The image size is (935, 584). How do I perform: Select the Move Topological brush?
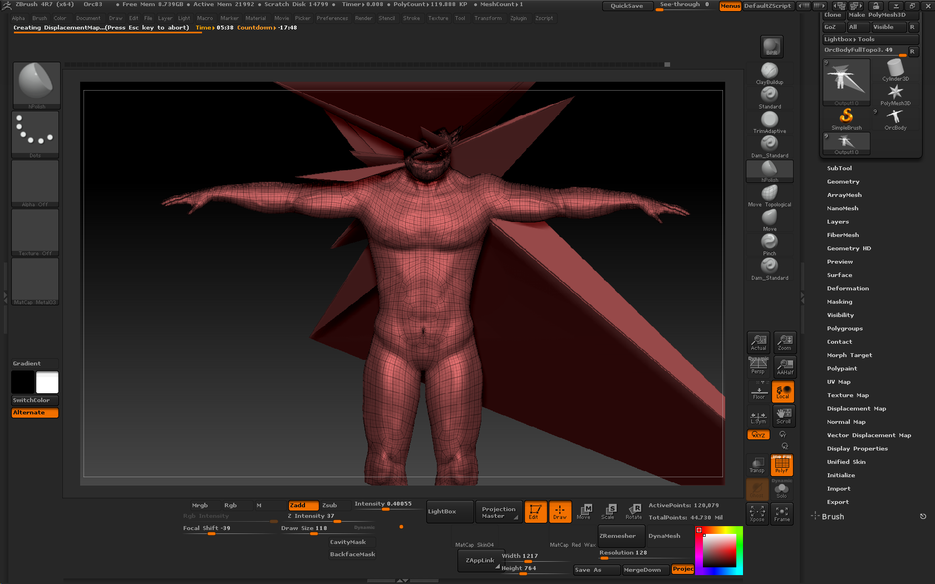770,196
